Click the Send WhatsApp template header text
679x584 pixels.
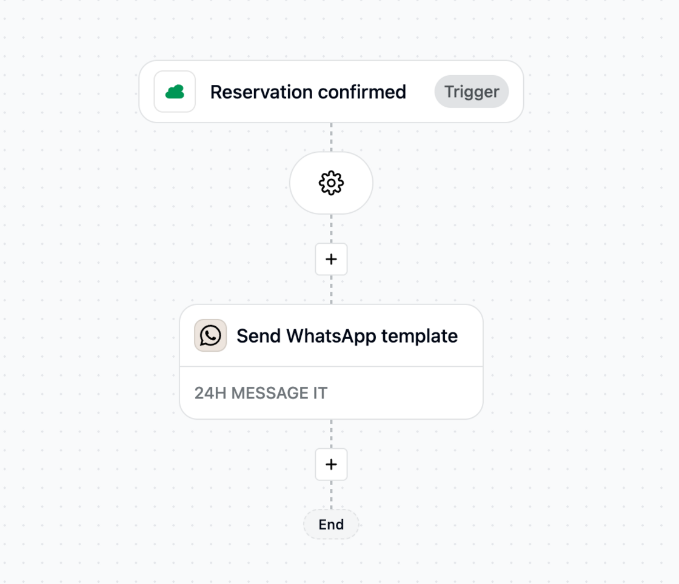click(x=347, y=335)
